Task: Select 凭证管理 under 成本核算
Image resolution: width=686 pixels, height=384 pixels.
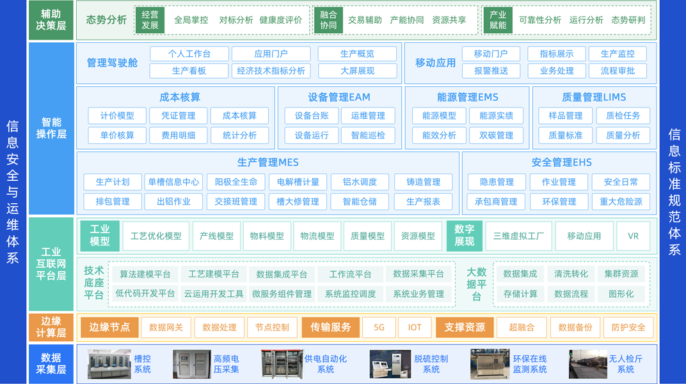Action: (178, 116)
